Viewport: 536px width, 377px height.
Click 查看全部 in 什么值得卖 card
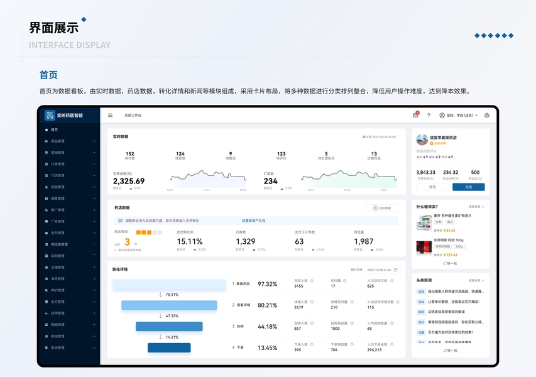[x=476, y=207]
